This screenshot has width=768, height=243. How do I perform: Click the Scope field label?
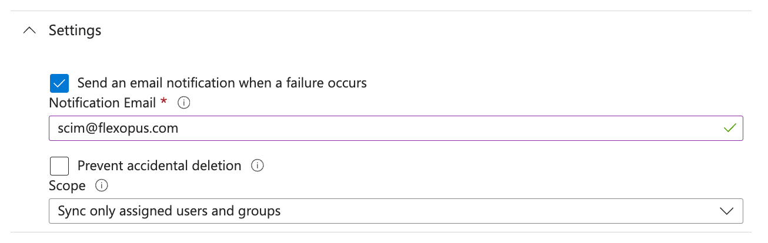[x=67, y=186]
